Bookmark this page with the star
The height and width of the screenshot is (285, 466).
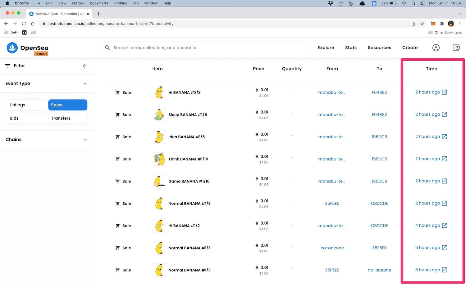pos(422,24)
